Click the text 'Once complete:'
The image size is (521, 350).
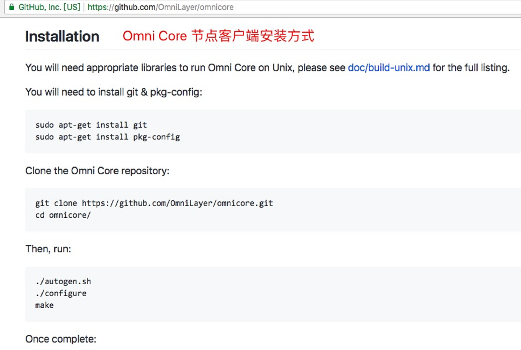tap(61, 339)
